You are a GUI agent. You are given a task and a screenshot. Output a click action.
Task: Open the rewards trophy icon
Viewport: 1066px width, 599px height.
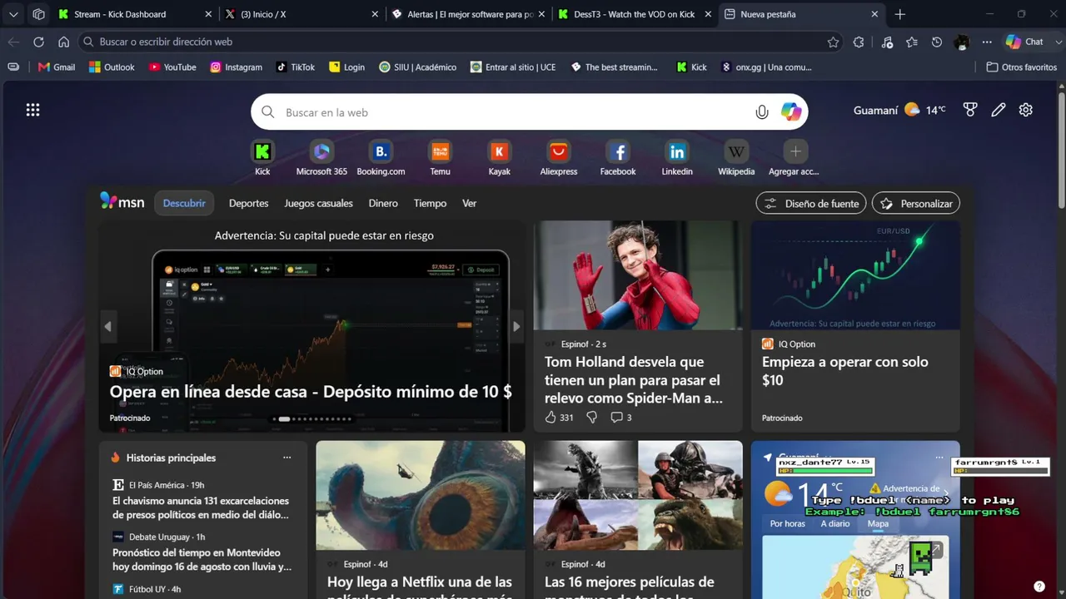(969, 110)
